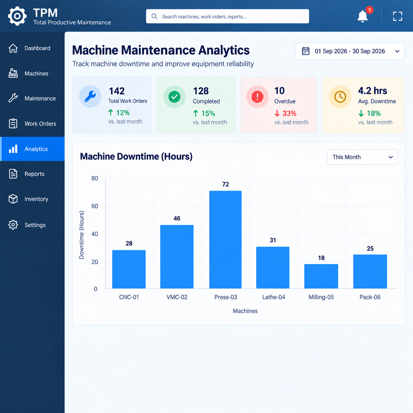This screenshot has width=413, height=413.
Task: Click the green checkmark Completed icon
Action: 174,97
